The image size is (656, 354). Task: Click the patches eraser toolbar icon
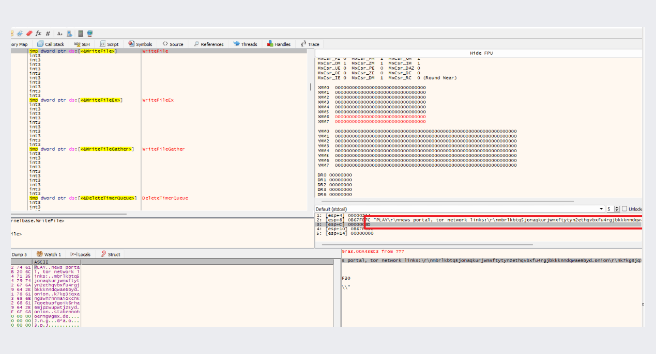[x=29, y=33]
